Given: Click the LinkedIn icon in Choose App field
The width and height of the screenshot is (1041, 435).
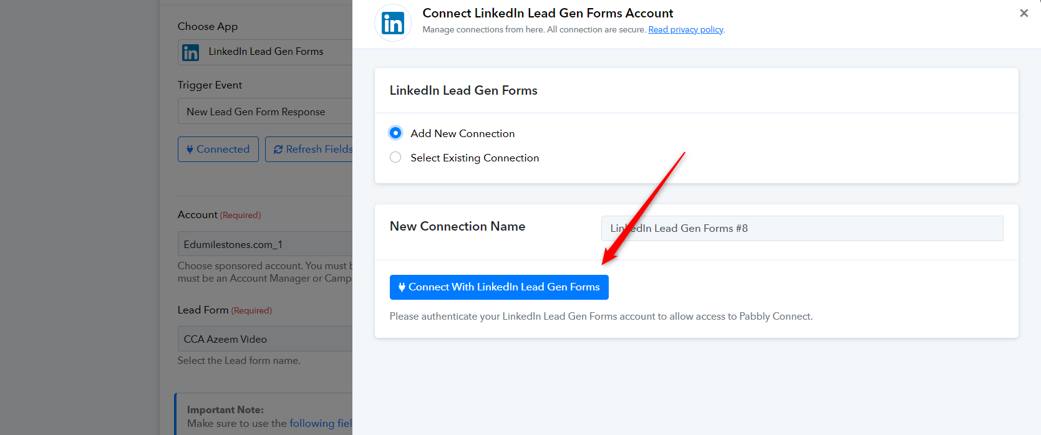Looking at the screenshot, I should tap(191, 52).
